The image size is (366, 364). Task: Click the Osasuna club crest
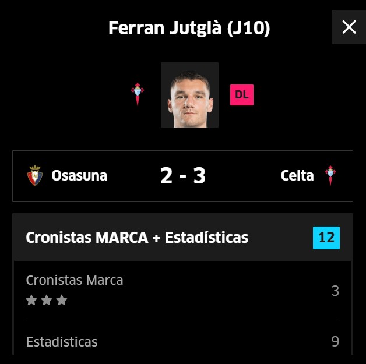(35, 176)
